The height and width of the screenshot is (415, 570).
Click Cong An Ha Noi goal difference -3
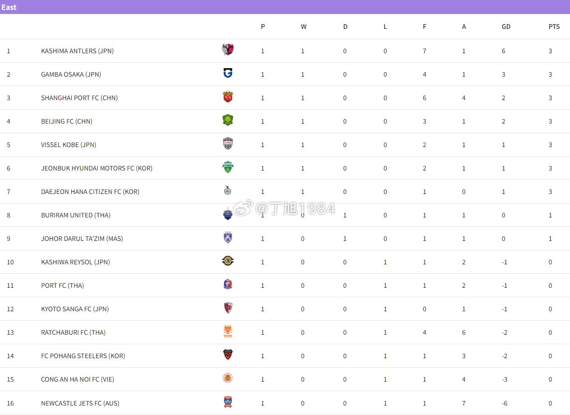tap(505, 379)
